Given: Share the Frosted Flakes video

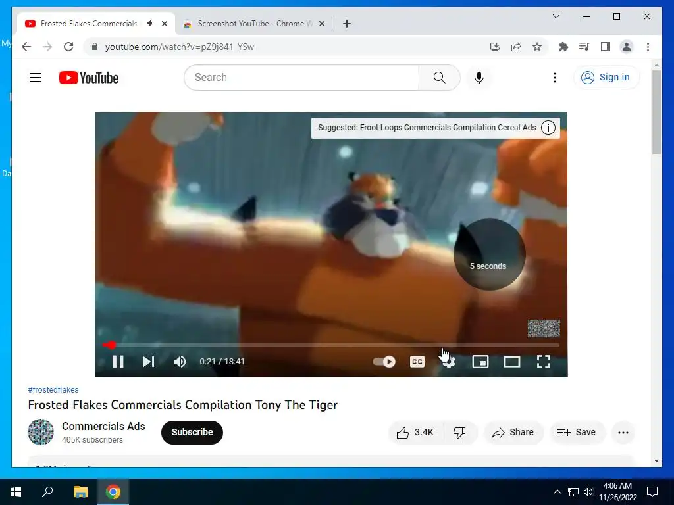Looking at the screenshot, I should click(x=513, y=433).
